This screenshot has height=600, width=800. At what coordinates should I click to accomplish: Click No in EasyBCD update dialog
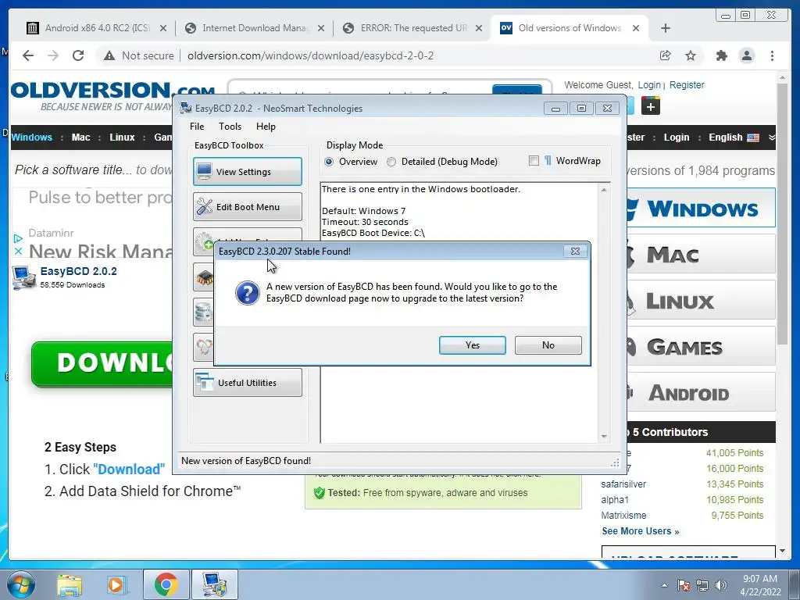(548, 345)
